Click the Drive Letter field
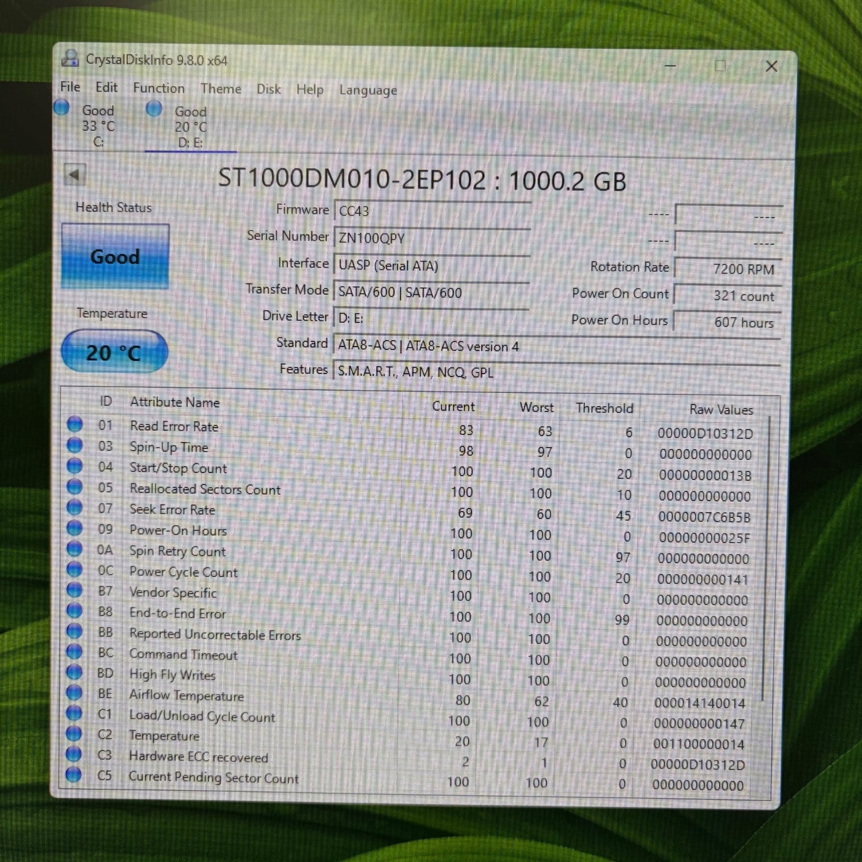This screenshot has width=862, height=862. click(x=432, y=318)
